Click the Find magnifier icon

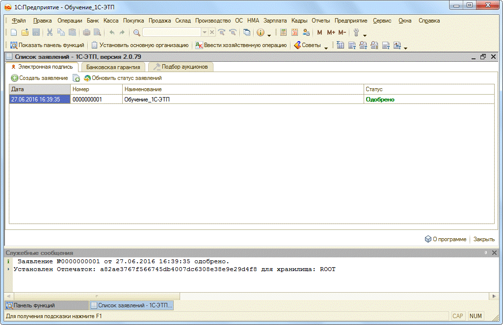pos(136,33)
